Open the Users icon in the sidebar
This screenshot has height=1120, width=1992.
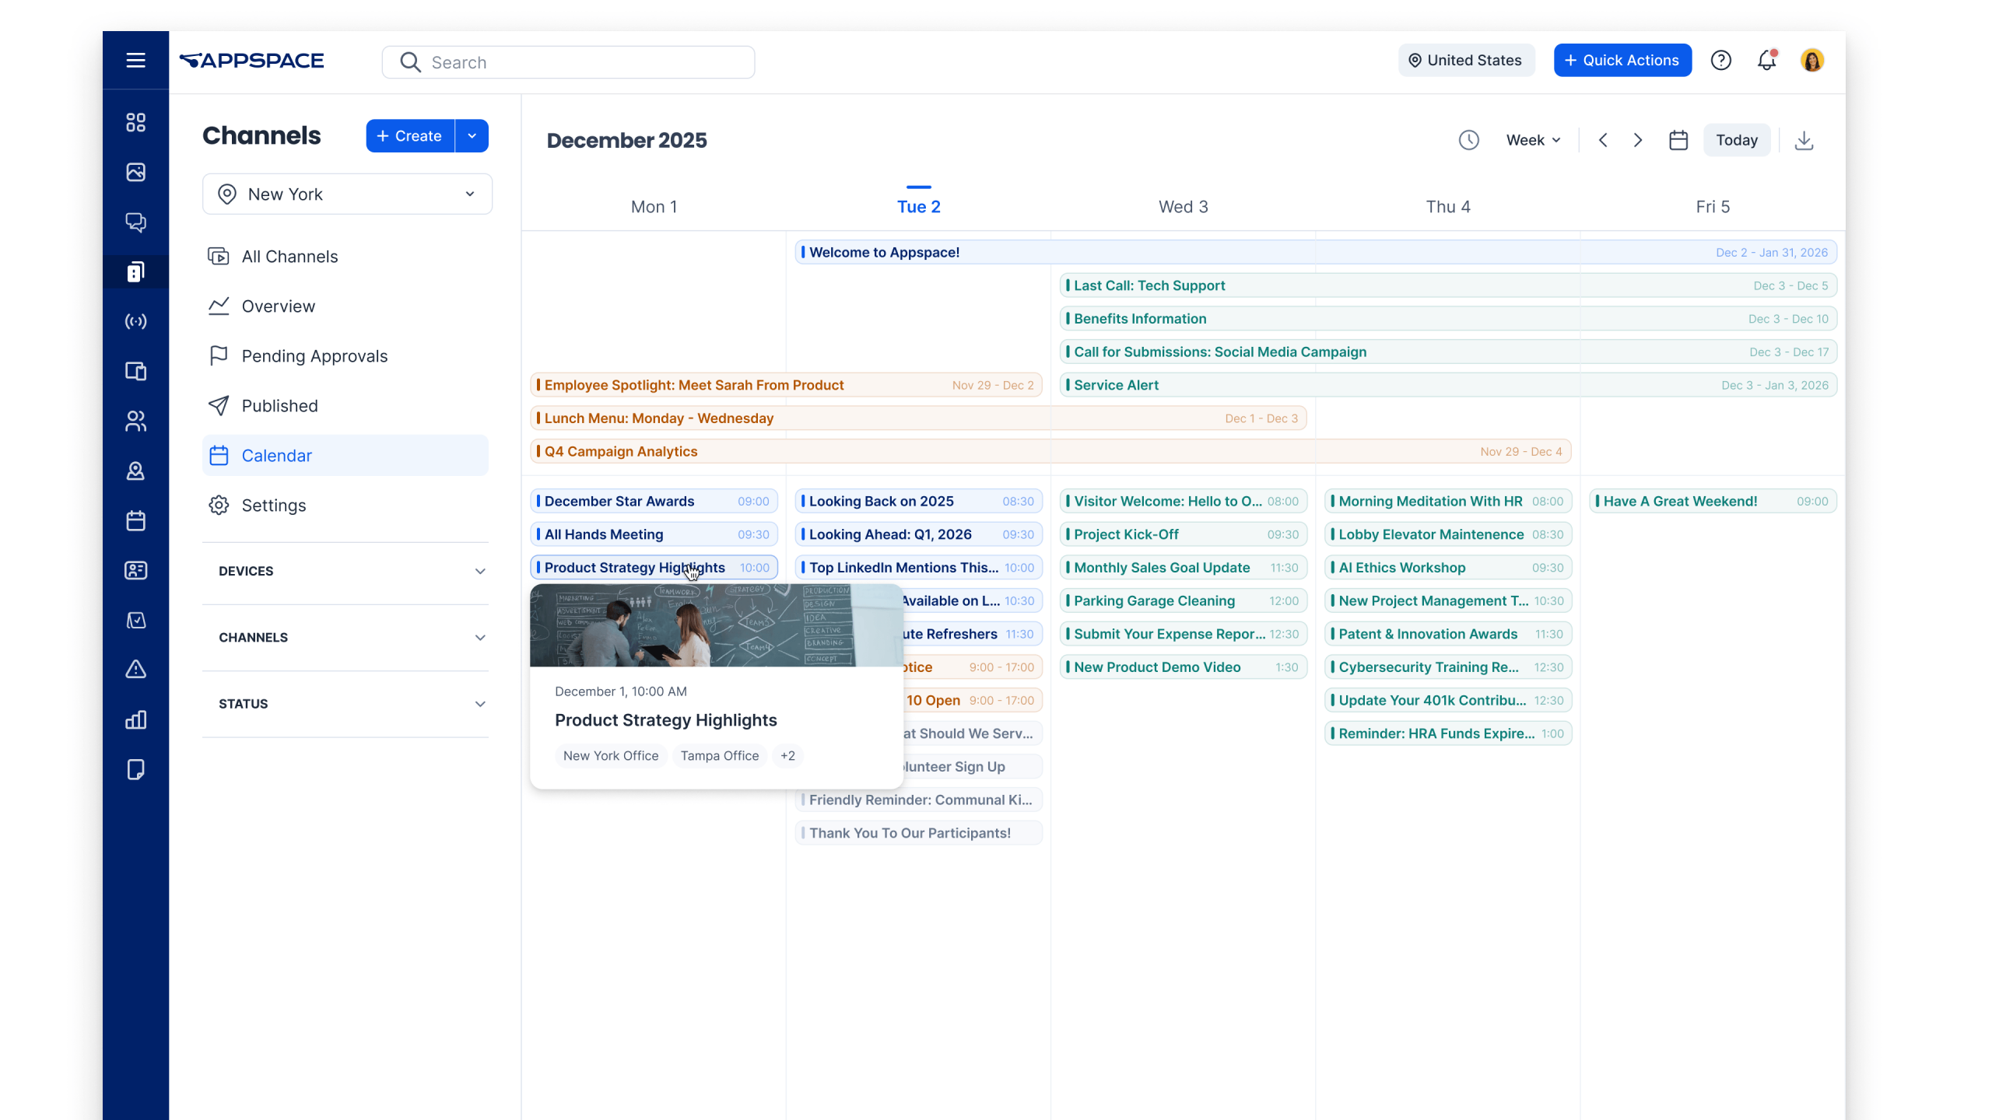135,421
